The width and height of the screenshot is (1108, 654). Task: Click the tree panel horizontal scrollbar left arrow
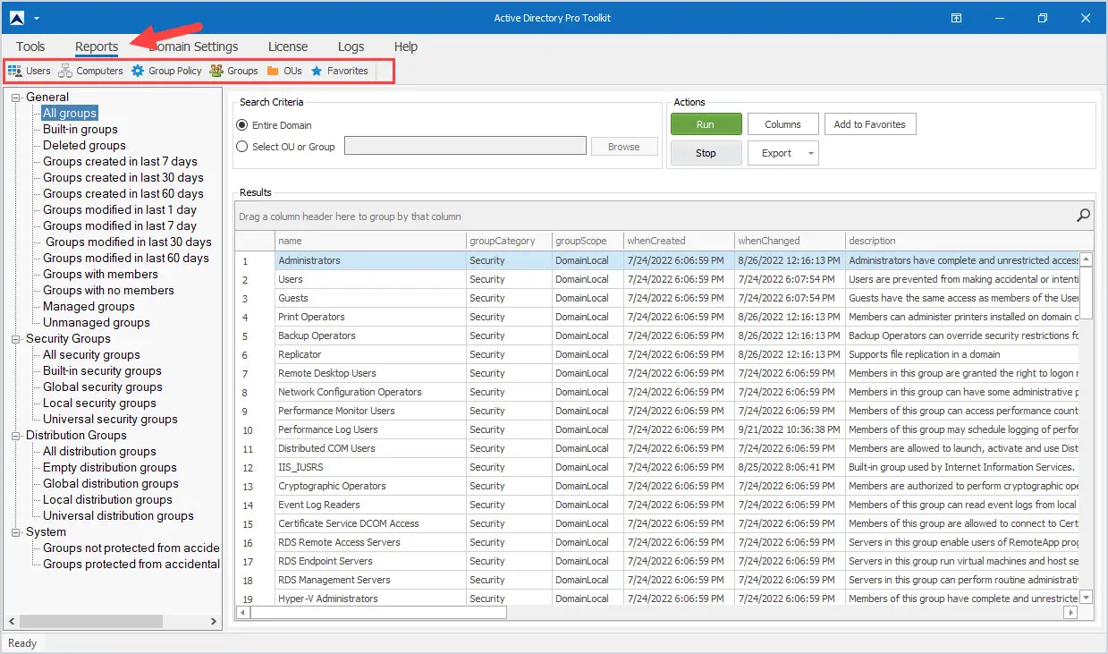coord(13,621)
